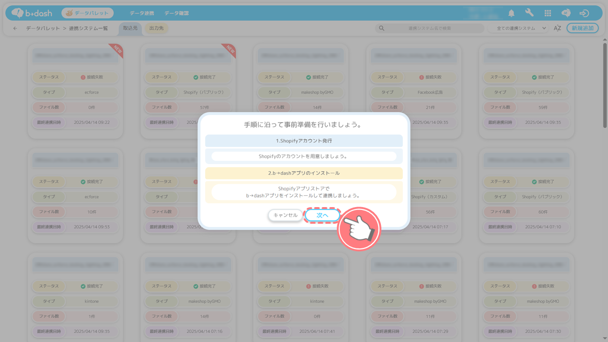The width and height of the screenshot is (608, 342).
Task: Click the 57件 file count
Action: click(205, 107)
